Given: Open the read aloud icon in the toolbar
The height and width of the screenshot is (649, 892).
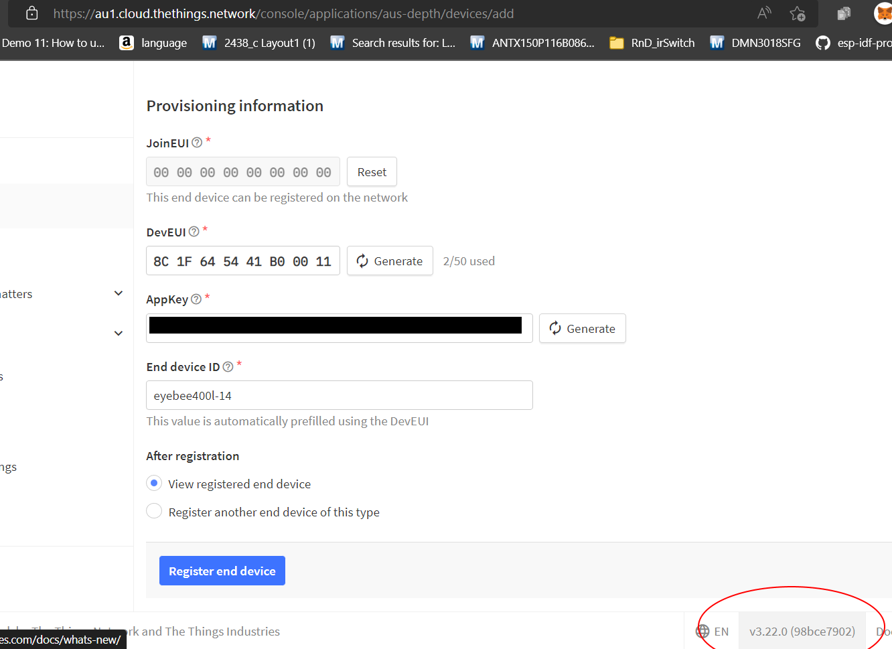Looking at the screenshot, I should [x=763, y=13].
